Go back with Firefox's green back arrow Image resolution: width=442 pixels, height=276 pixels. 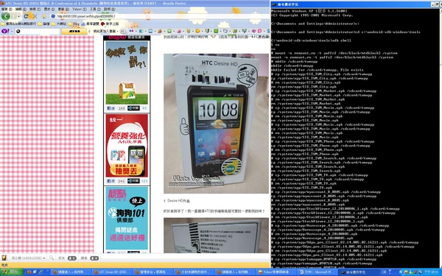pos(6,16)
